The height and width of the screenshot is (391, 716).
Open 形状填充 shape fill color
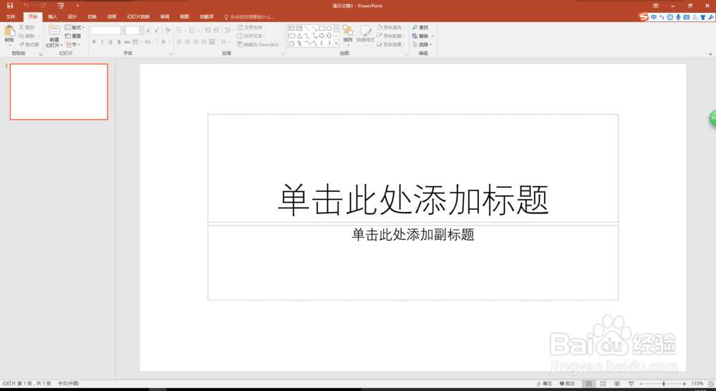[x=391, y=27]
